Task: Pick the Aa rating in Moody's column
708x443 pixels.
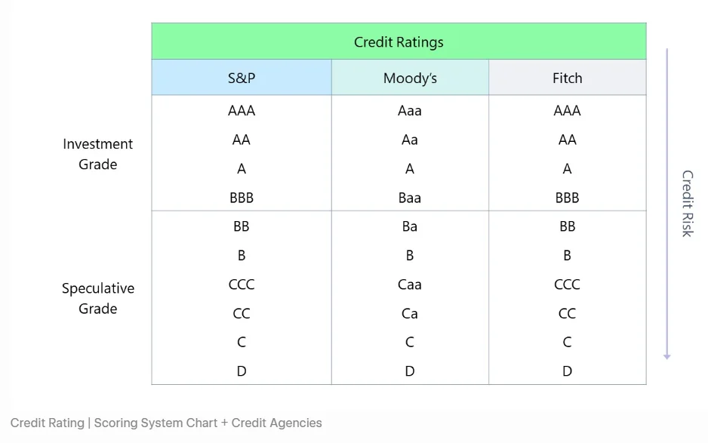Action: tap(410, 140)
